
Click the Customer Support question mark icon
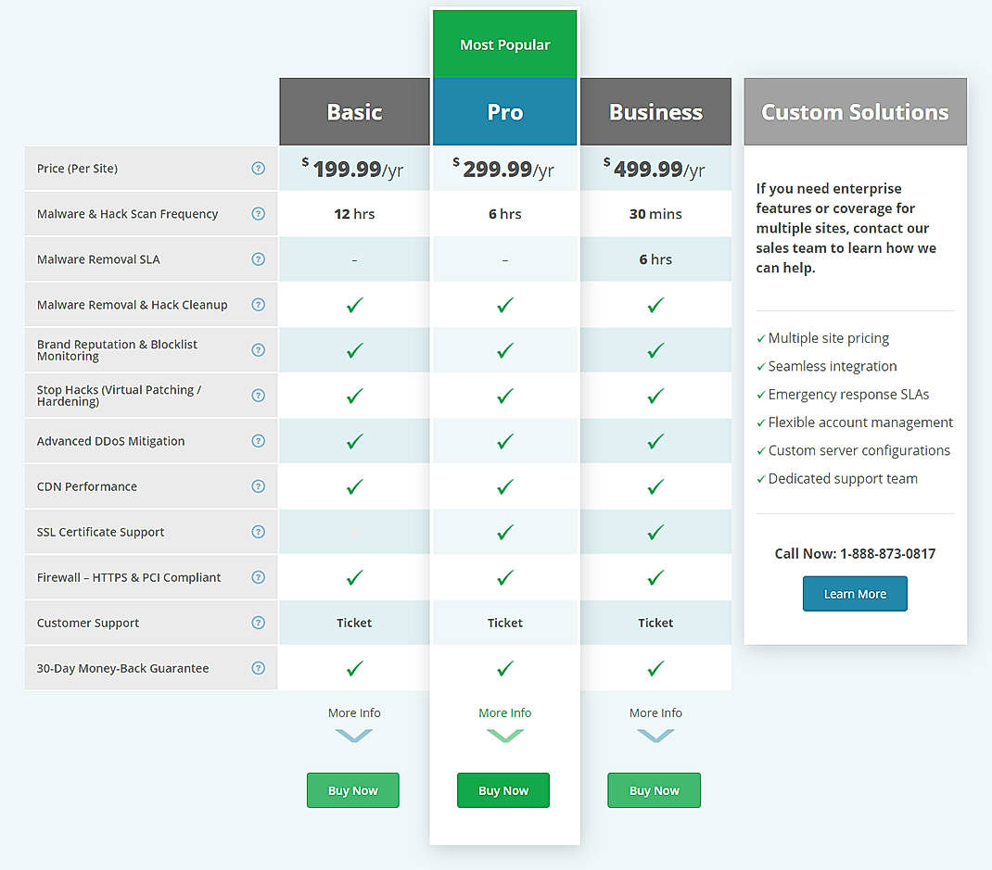click(259, 623)
